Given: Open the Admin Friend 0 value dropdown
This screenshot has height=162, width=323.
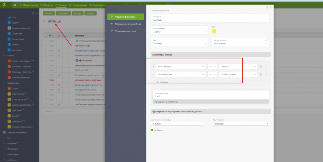Looking at the screenshot, I should pos(238,74).
